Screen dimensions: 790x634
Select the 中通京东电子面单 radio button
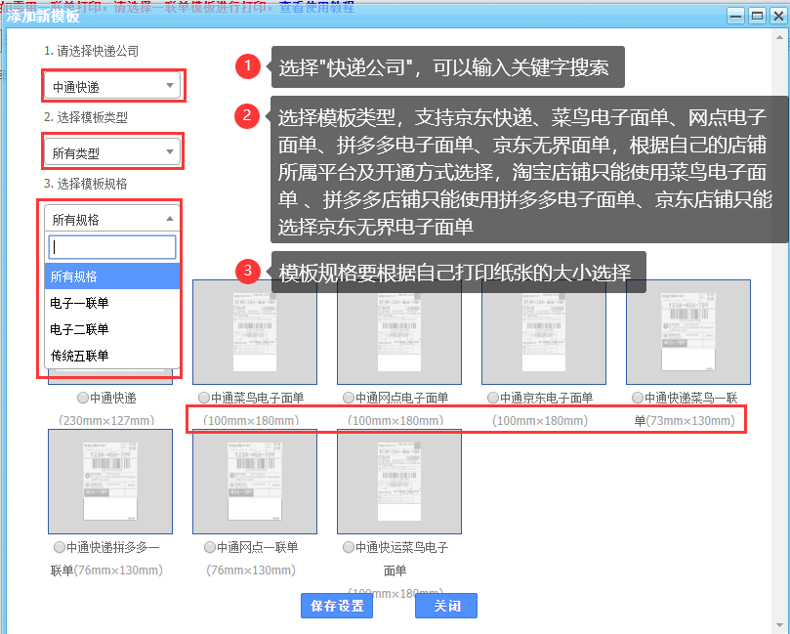point(493,398)
